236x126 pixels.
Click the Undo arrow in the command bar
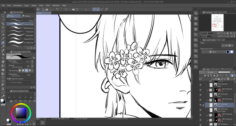pos(57,9)
